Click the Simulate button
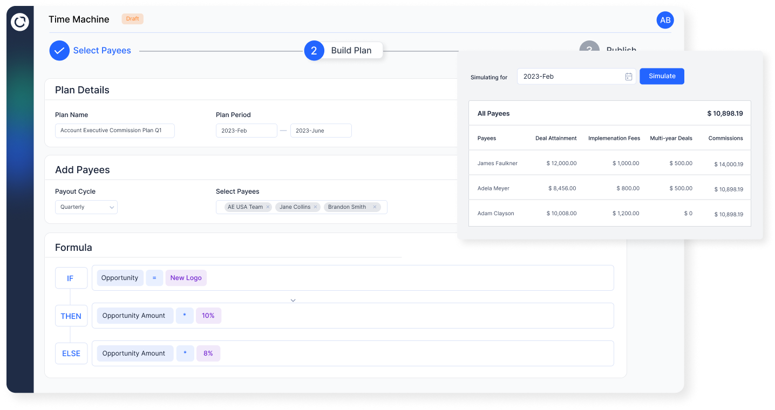 [662, 76]
